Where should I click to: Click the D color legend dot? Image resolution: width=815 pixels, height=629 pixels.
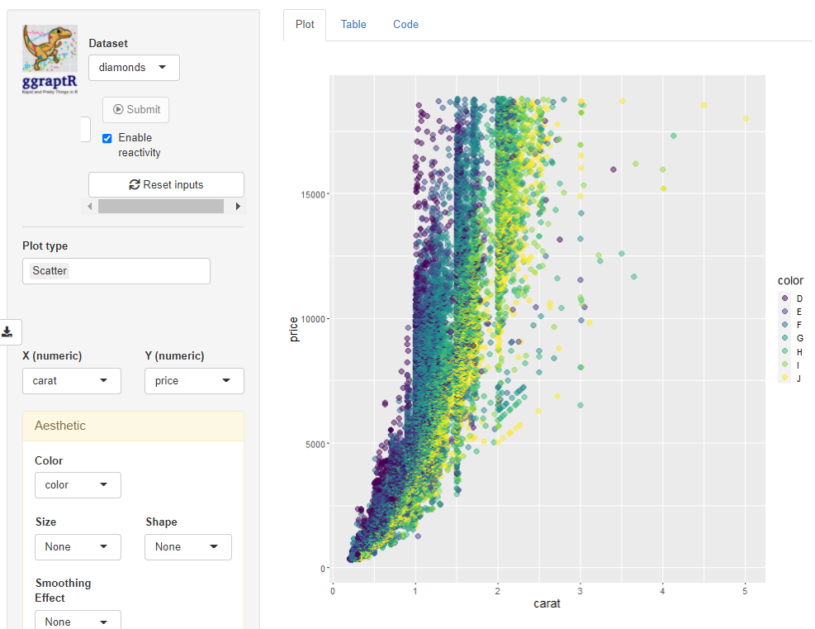pos(784,298)
